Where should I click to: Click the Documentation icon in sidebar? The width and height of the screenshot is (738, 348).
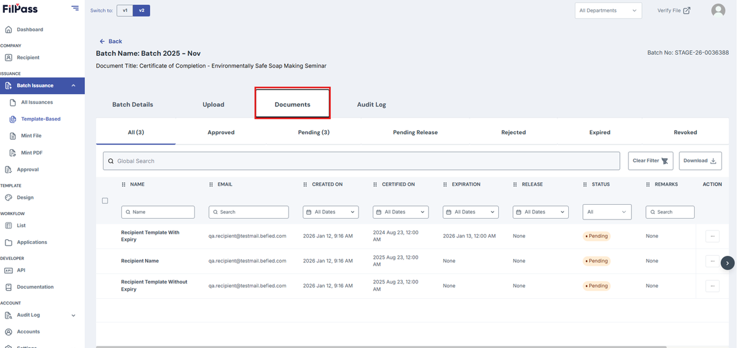tap(9, 287)
